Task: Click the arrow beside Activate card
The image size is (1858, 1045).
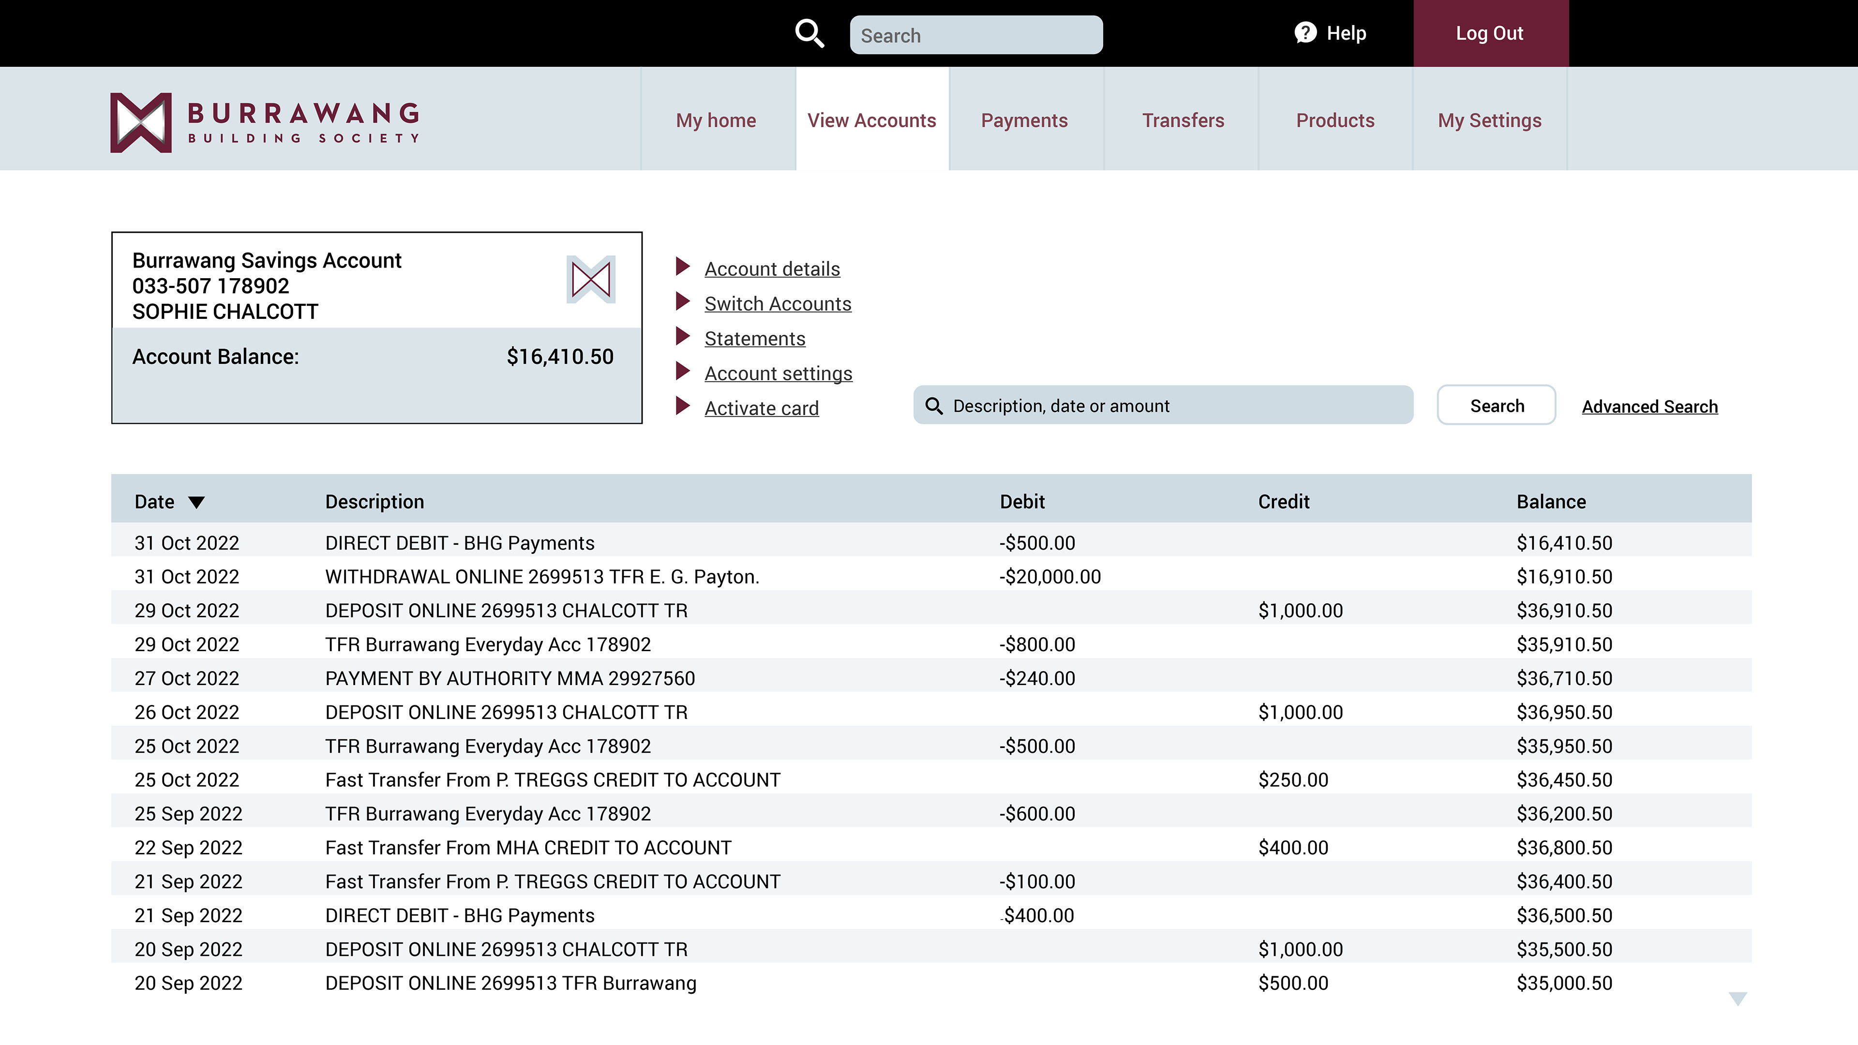Action: click(x=682, y=406)
